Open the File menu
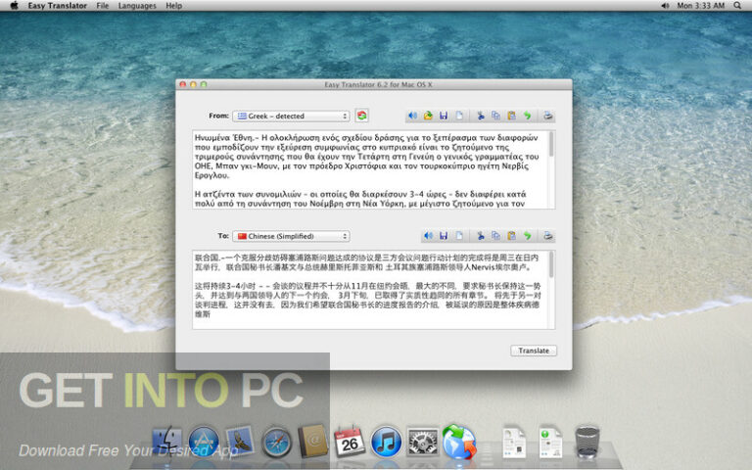 tap(102, 6)
